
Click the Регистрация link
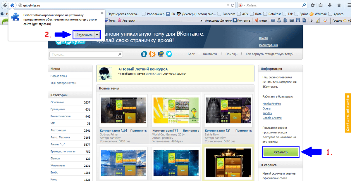point(268,45)
